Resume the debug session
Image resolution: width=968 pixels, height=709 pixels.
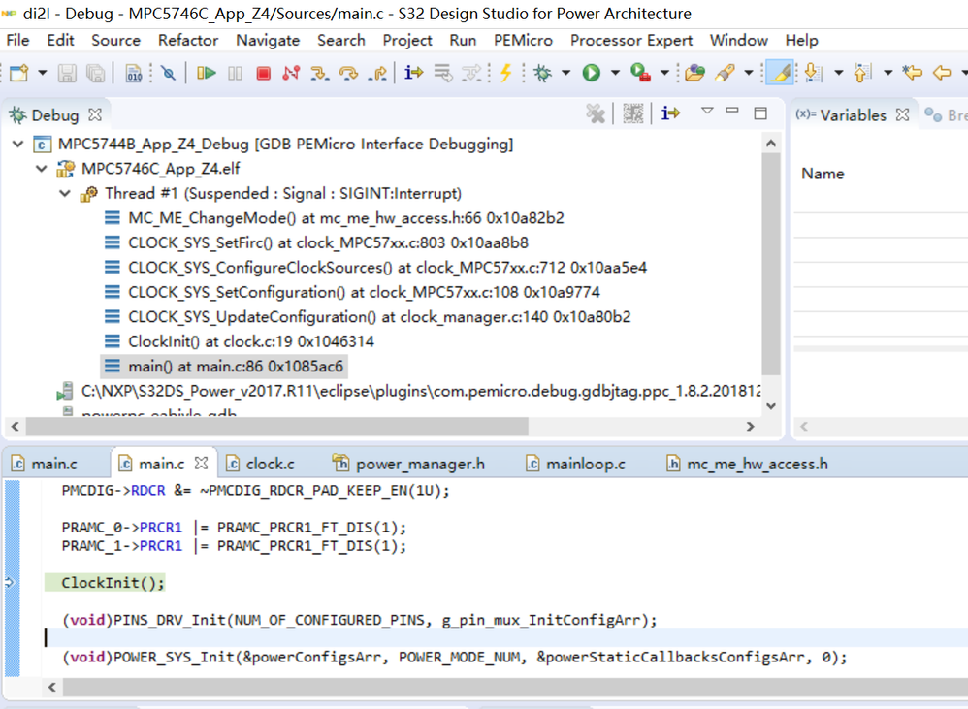(x=207, y=74)
